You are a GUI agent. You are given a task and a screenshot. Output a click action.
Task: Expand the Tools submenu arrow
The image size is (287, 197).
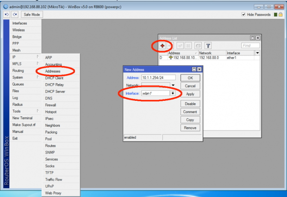click(x=37, y=111)
